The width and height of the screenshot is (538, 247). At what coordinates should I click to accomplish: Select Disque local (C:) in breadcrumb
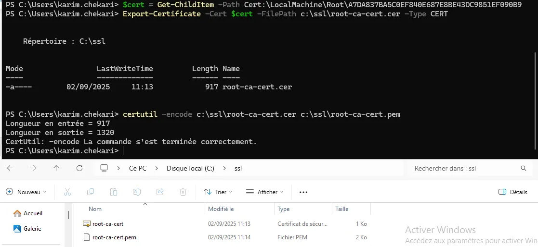[190, 169]
